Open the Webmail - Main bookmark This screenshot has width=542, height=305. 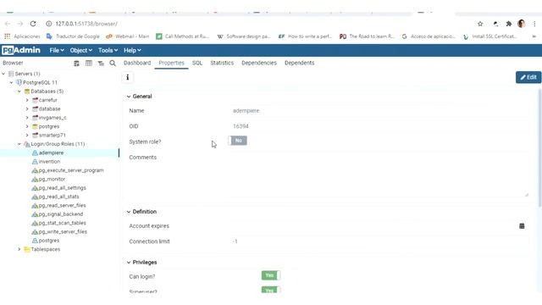pyautogui.click(x=128, y=36)
